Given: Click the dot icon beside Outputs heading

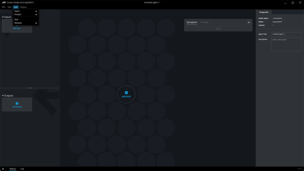Looking at the screenshot, I should [x=3, y=96].
